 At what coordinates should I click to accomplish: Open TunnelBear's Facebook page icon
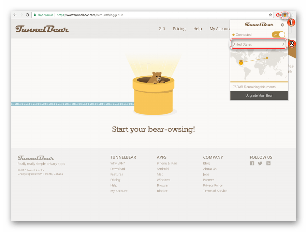[x=252, y=164]
